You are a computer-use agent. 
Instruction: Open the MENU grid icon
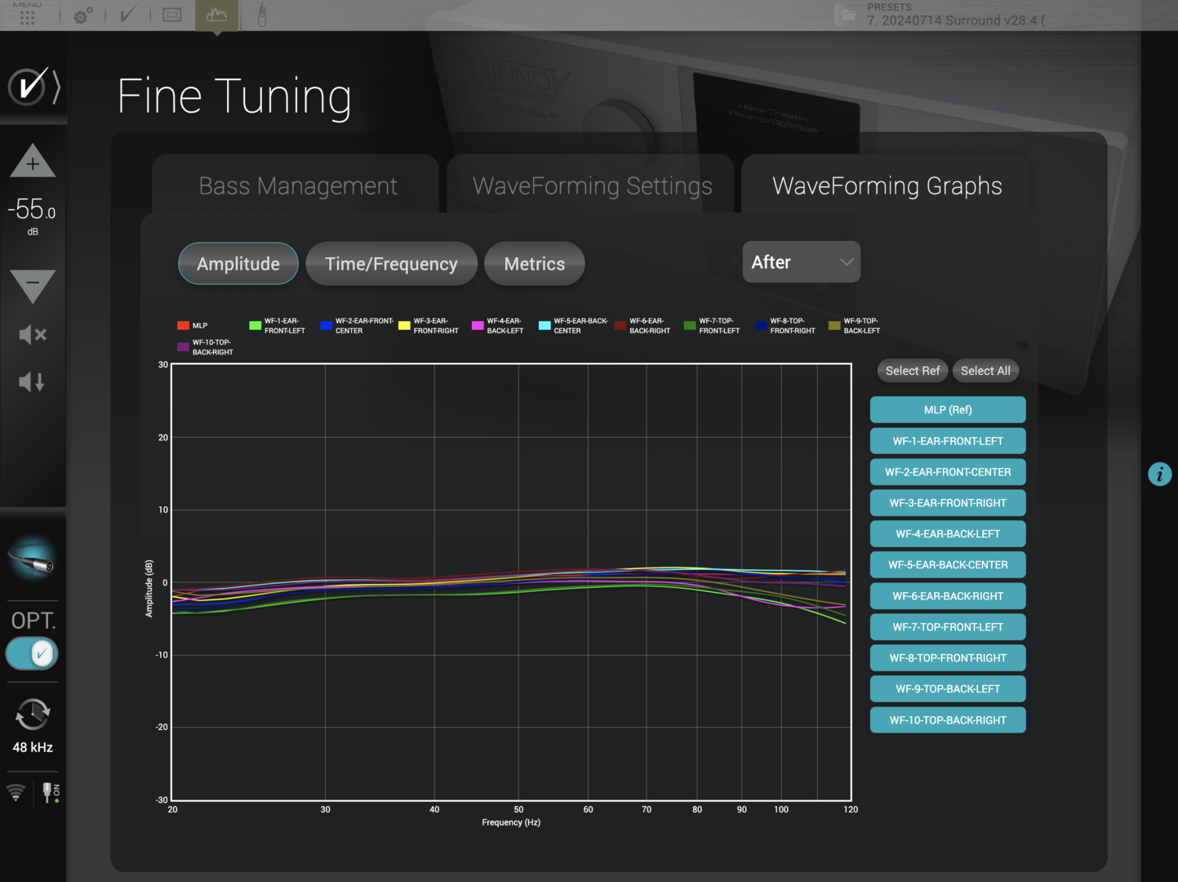tap(27, 16)
